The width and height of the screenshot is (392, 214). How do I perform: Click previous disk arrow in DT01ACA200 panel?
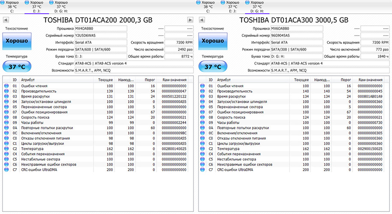6,20
